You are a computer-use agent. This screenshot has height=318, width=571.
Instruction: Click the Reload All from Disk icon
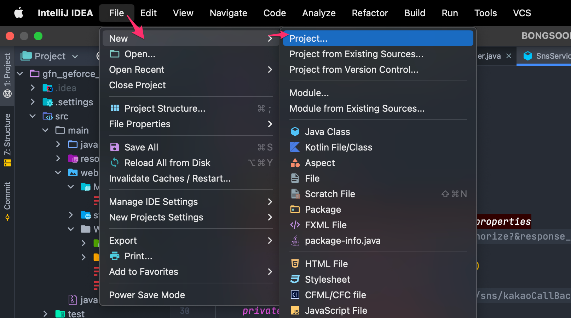coord(115,163)
